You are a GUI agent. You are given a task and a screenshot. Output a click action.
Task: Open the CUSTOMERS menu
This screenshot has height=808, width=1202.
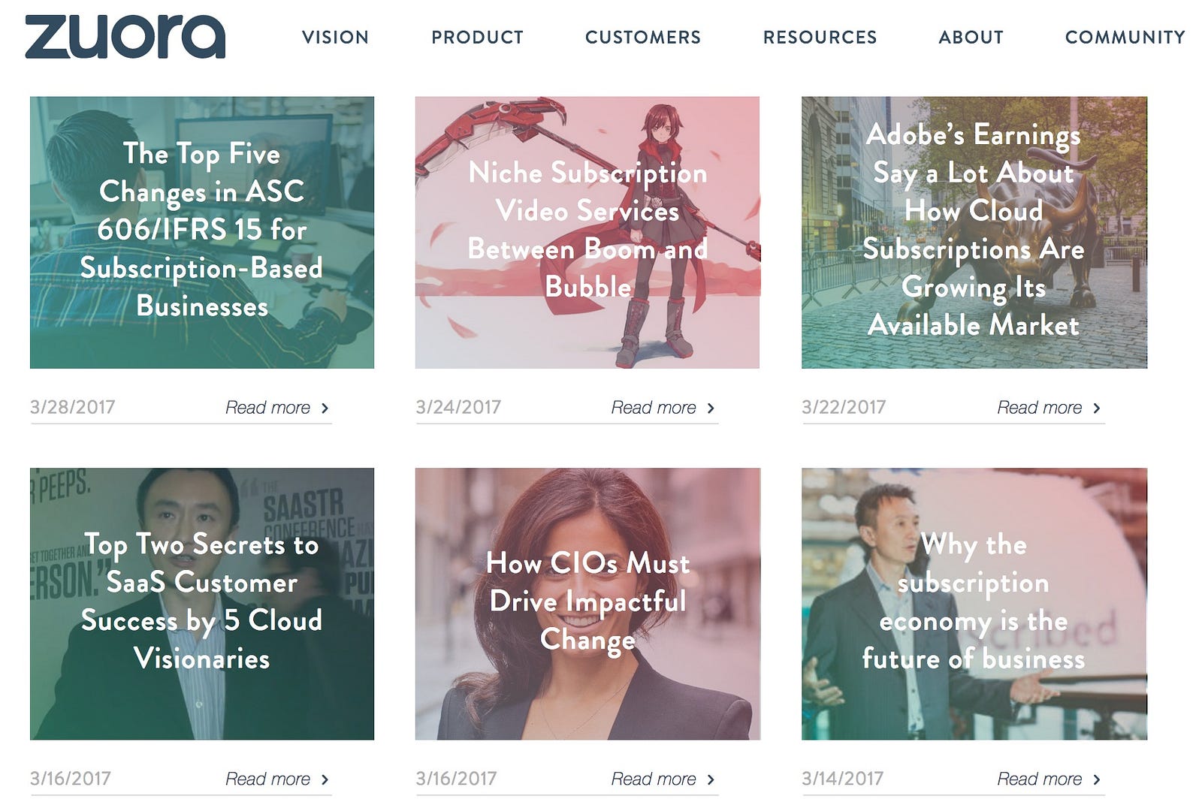coord(643,38)
